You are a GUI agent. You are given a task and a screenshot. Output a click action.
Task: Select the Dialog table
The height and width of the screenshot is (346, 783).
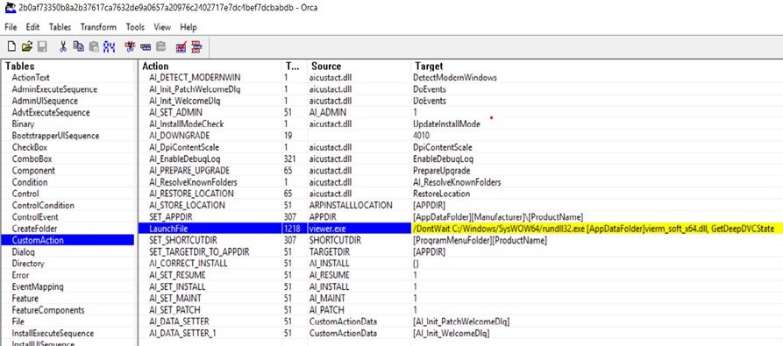23,252
